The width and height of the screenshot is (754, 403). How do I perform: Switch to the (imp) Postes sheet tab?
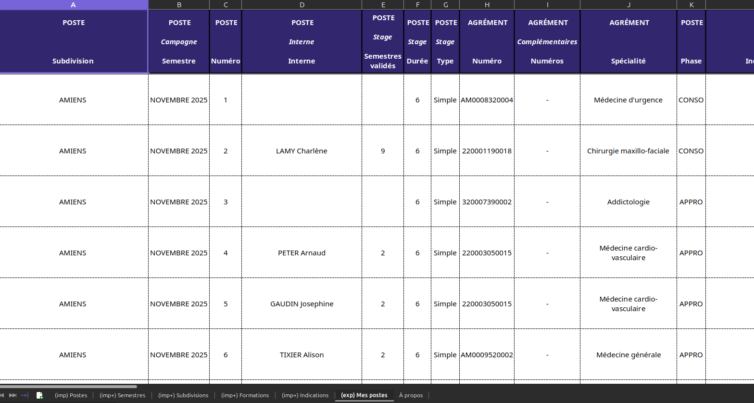click(71, 395)
